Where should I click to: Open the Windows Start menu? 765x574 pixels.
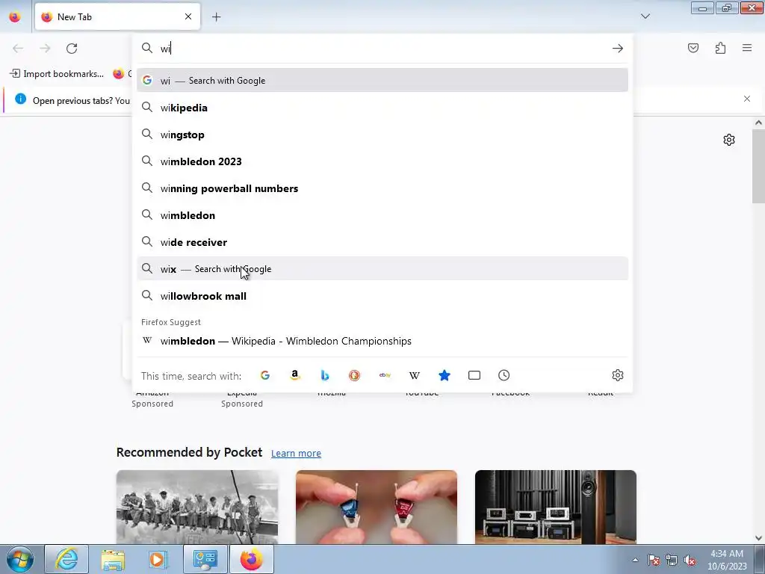tap(19, 559)
